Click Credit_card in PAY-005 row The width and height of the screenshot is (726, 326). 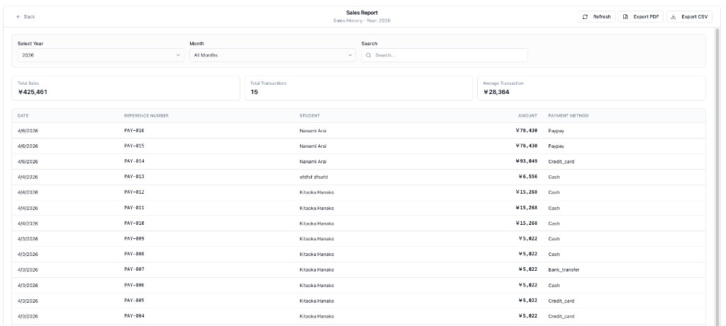click(562, 301)
